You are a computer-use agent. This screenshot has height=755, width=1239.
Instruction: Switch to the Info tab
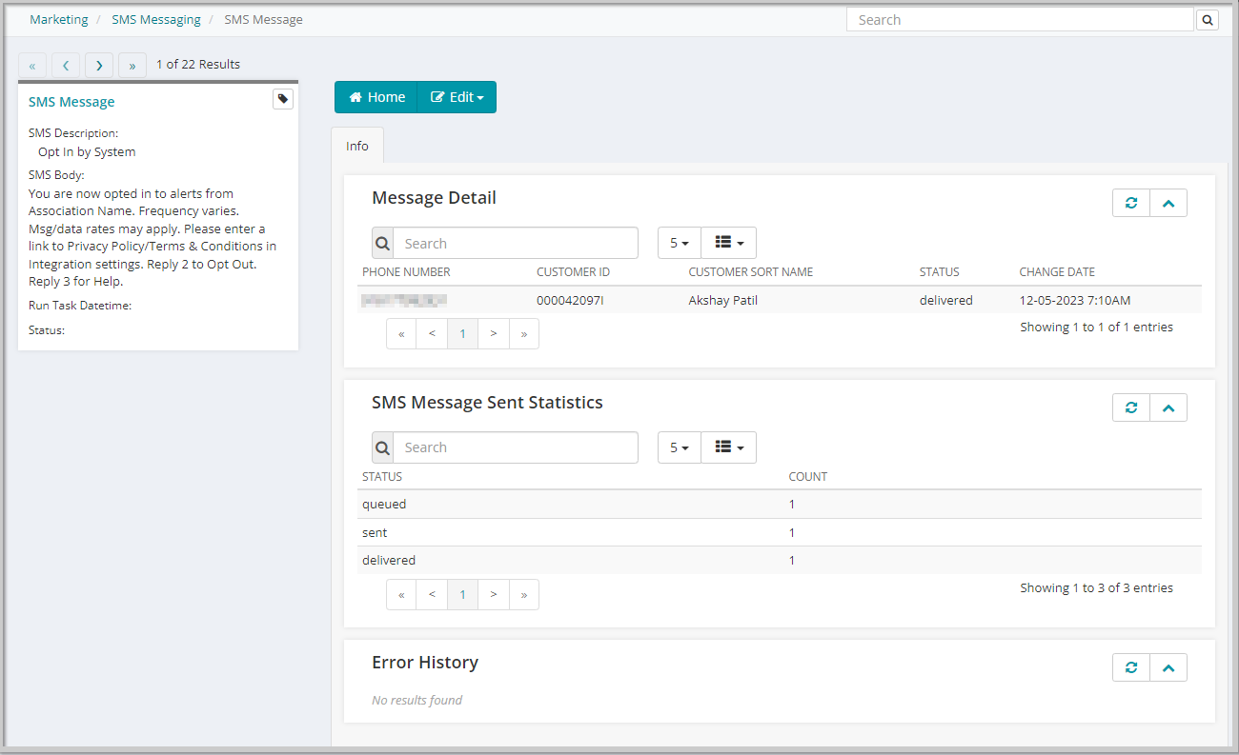[x=356, y=145]
